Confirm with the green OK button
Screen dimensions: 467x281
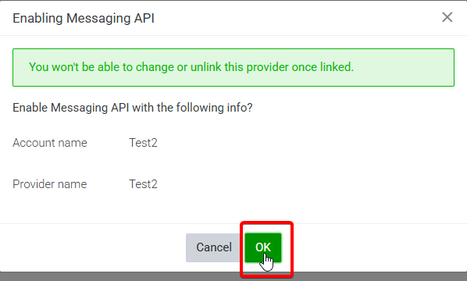tap(263, 247)
